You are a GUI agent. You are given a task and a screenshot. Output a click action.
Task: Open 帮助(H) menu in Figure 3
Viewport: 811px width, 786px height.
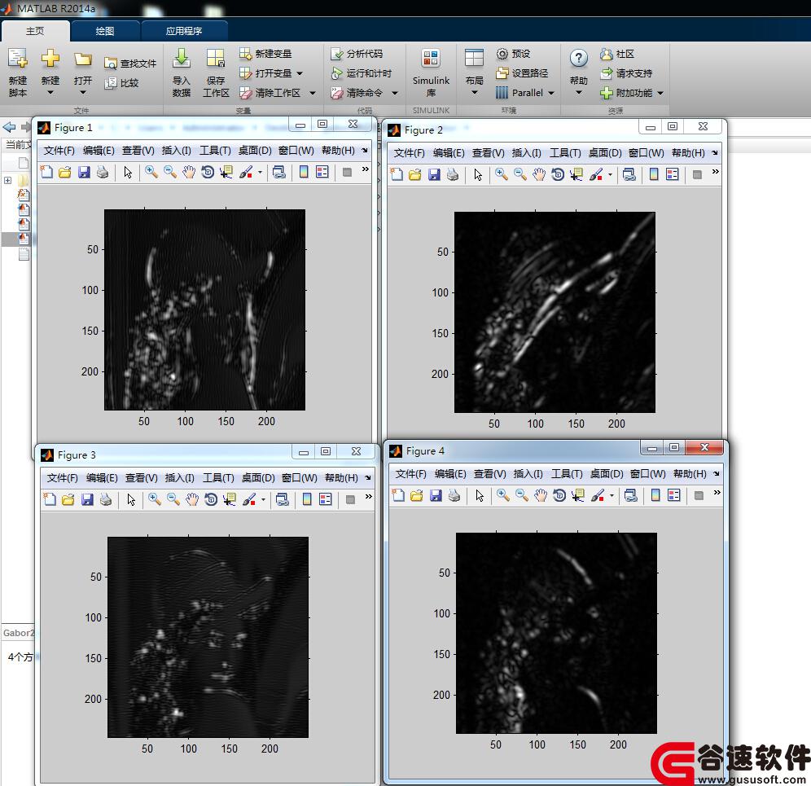coord(341,478)
